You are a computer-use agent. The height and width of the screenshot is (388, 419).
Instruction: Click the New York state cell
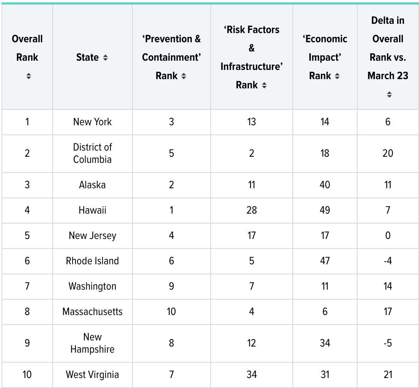pos(92,122)
